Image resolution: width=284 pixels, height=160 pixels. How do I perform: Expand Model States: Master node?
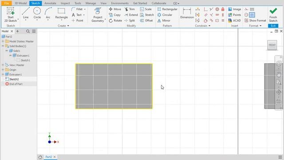click(x=3, y=41)
